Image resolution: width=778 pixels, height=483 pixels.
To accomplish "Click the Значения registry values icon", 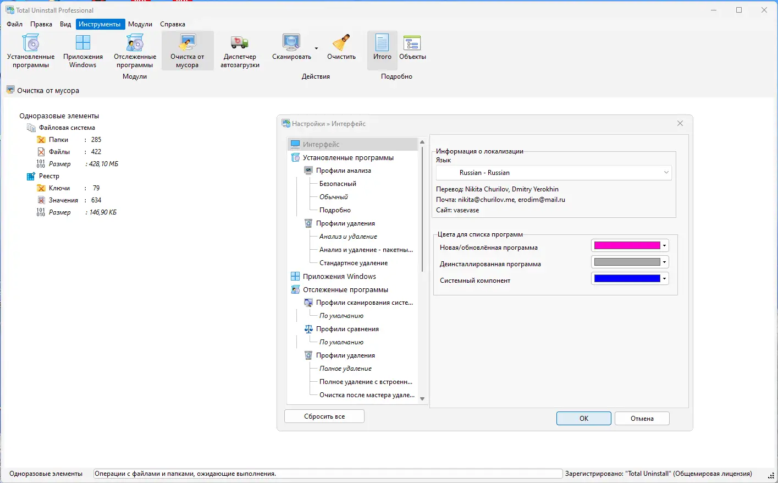I will pyautogui.click(x=41, y=200).
